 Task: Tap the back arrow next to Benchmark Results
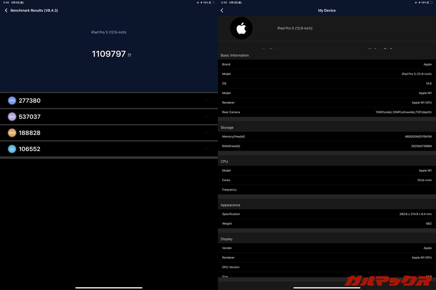pos(6,10)
